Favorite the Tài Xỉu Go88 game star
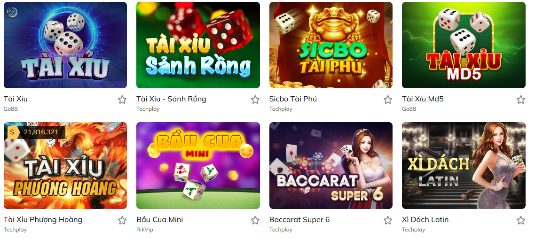 (122, 100)
